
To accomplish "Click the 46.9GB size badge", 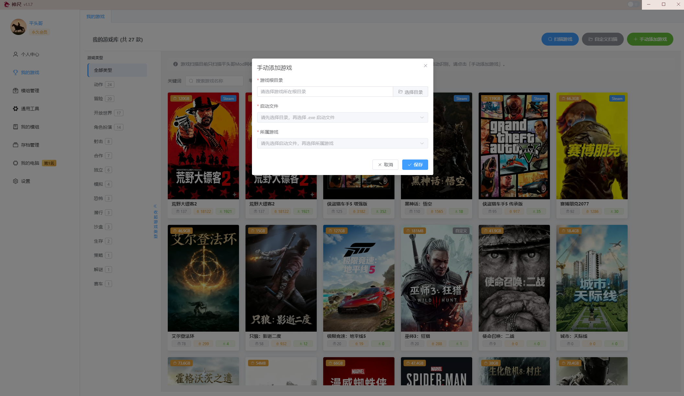I will tap(182, 231).
